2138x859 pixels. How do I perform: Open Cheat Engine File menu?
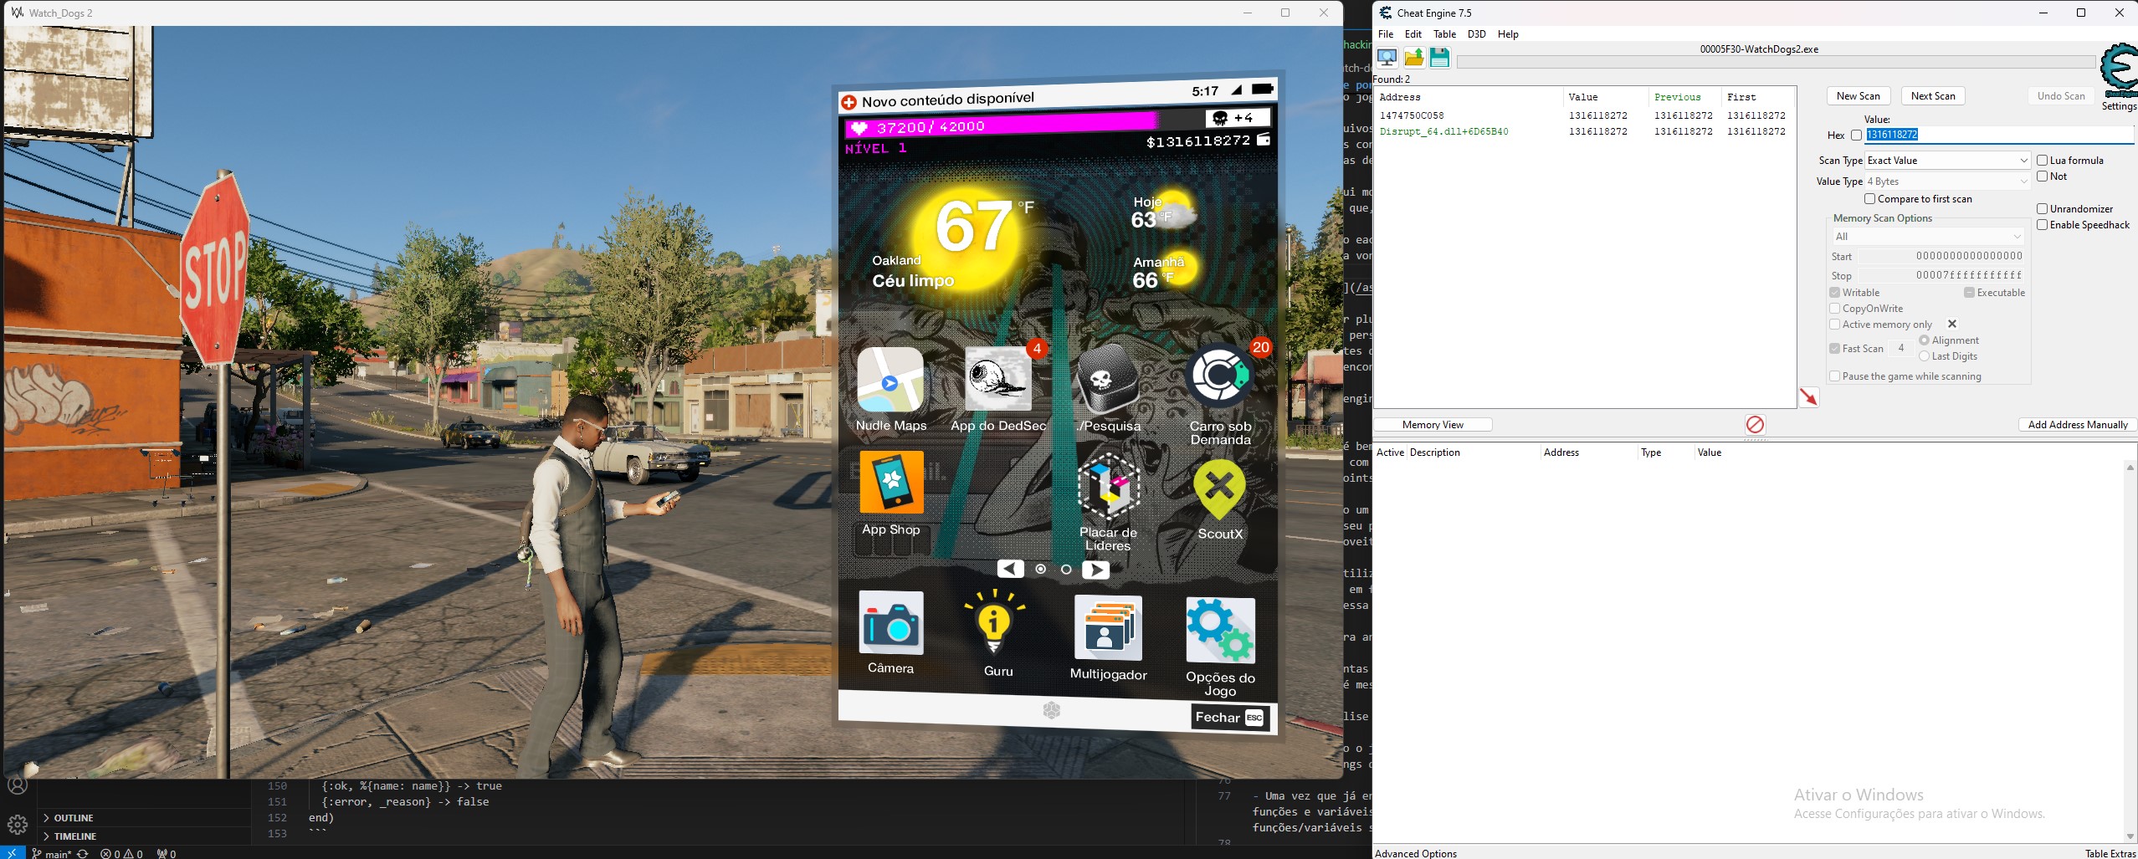(1386, 34)
